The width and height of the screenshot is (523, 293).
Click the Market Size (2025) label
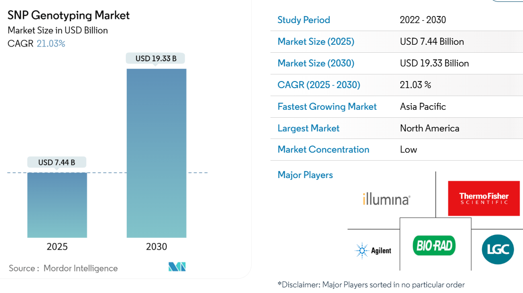tap(316, 41)
